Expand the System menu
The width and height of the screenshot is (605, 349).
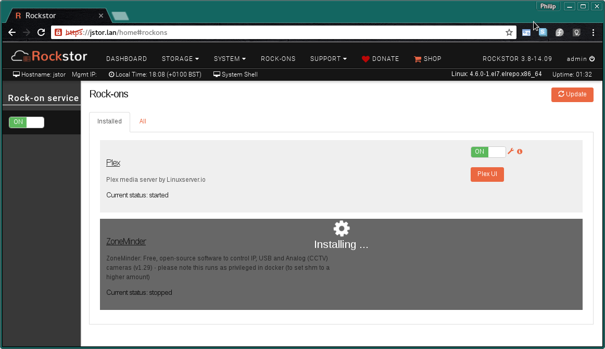click(x=230, y=59)
